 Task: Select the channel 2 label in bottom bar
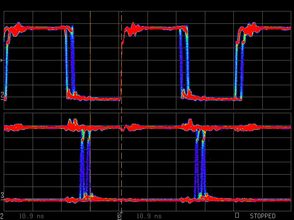[2, 216]
